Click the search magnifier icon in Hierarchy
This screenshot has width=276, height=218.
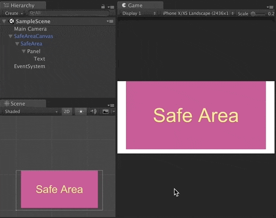(31, 13)
